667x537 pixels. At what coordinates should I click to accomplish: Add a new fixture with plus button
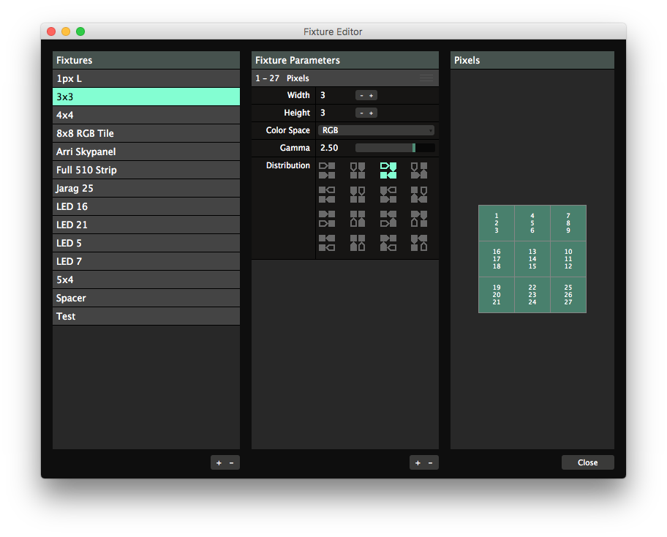click(x=219, y=462)
